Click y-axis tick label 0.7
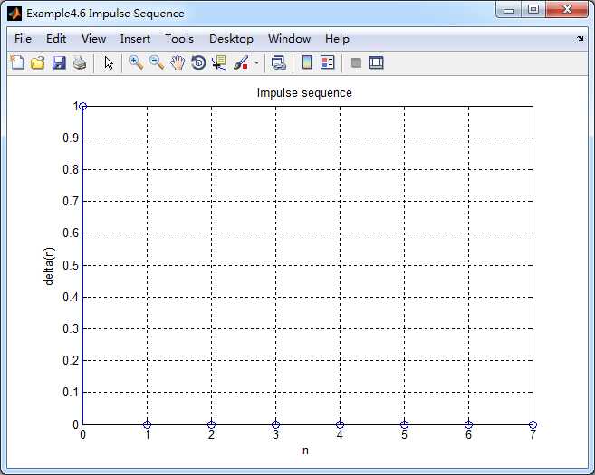Screen dimensions: 595x475 [71, 201]
